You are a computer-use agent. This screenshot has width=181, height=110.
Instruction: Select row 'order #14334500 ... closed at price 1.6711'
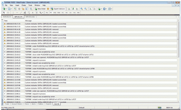pos(90,46)
